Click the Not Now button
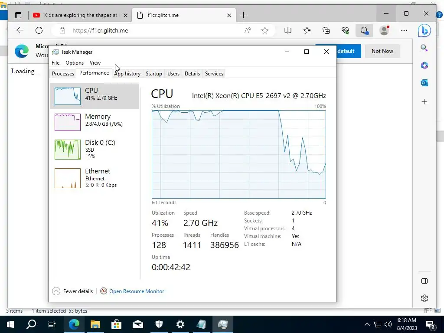This screenshot has height=333, width=444. pos(382,51)
